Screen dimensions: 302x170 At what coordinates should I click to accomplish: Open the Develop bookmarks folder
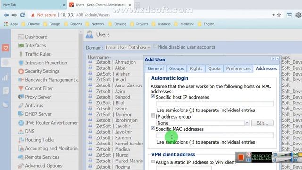117,24
